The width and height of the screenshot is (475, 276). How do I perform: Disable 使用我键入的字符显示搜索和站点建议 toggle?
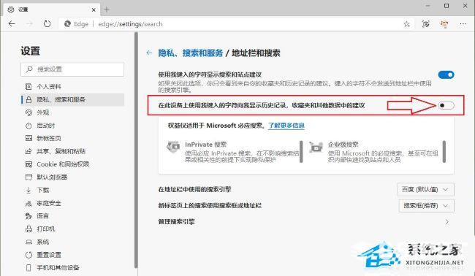click(446, 74)
